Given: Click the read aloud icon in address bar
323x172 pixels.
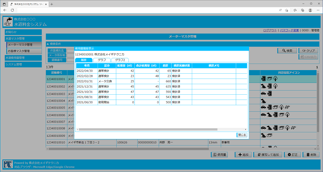Looking at the screenshot, I should [x=280, y=10].
